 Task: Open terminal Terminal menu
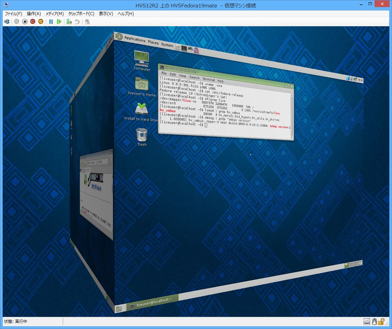coord(208,79)
